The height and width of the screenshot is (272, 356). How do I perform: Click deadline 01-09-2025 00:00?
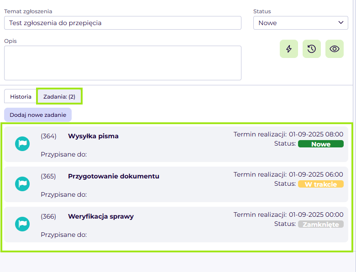(316, 214)
